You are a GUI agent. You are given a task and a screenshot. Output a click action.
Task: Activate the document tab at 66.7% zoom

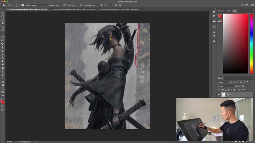28,10
